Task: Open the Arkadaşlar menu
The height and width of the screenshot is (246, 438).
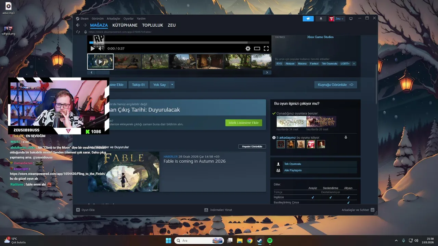Action: click(114, 18)
